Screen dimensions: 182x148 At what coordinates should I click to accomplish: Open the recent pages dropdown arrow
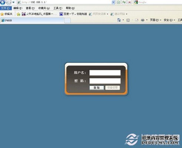coord(13,2)
